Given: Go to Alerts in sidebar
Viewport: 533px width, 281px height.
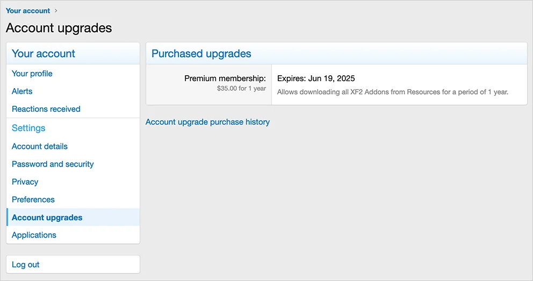Looking at the screenshot, I should (x=22, y=91).
